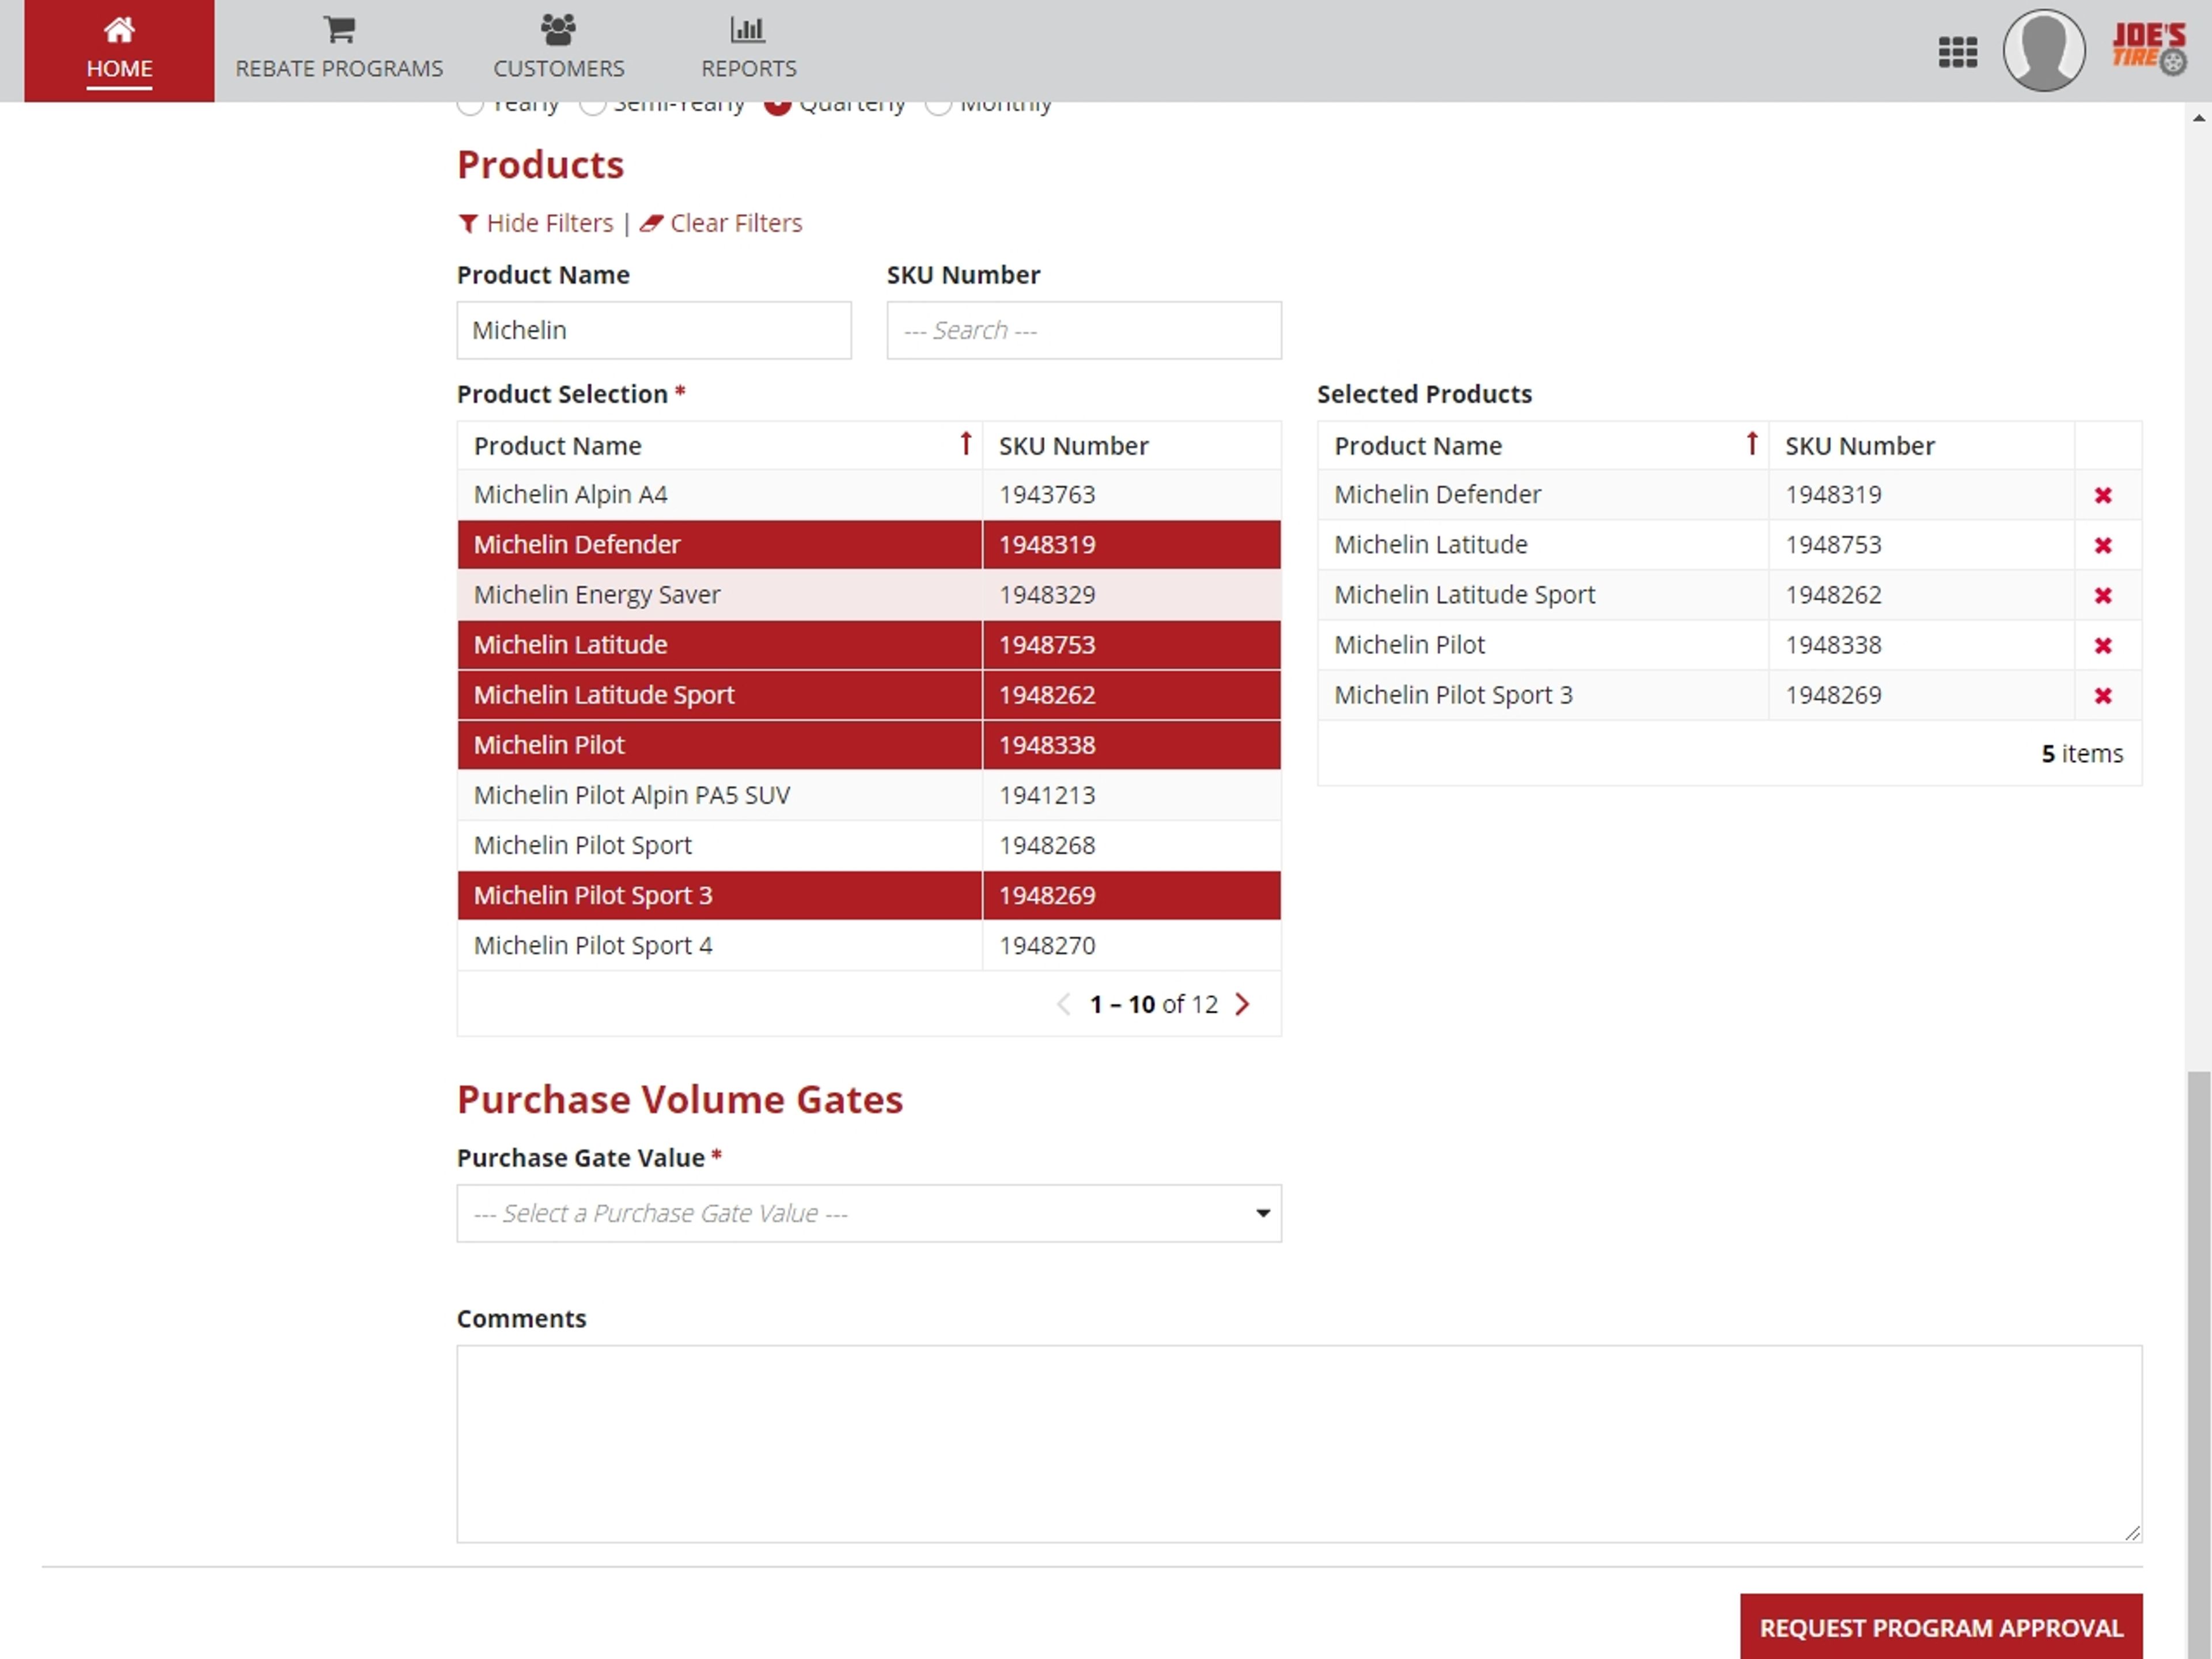Select the Michelin Energy Saver row
This screenshot has height=1659, width=2212.
pos(869,595)
